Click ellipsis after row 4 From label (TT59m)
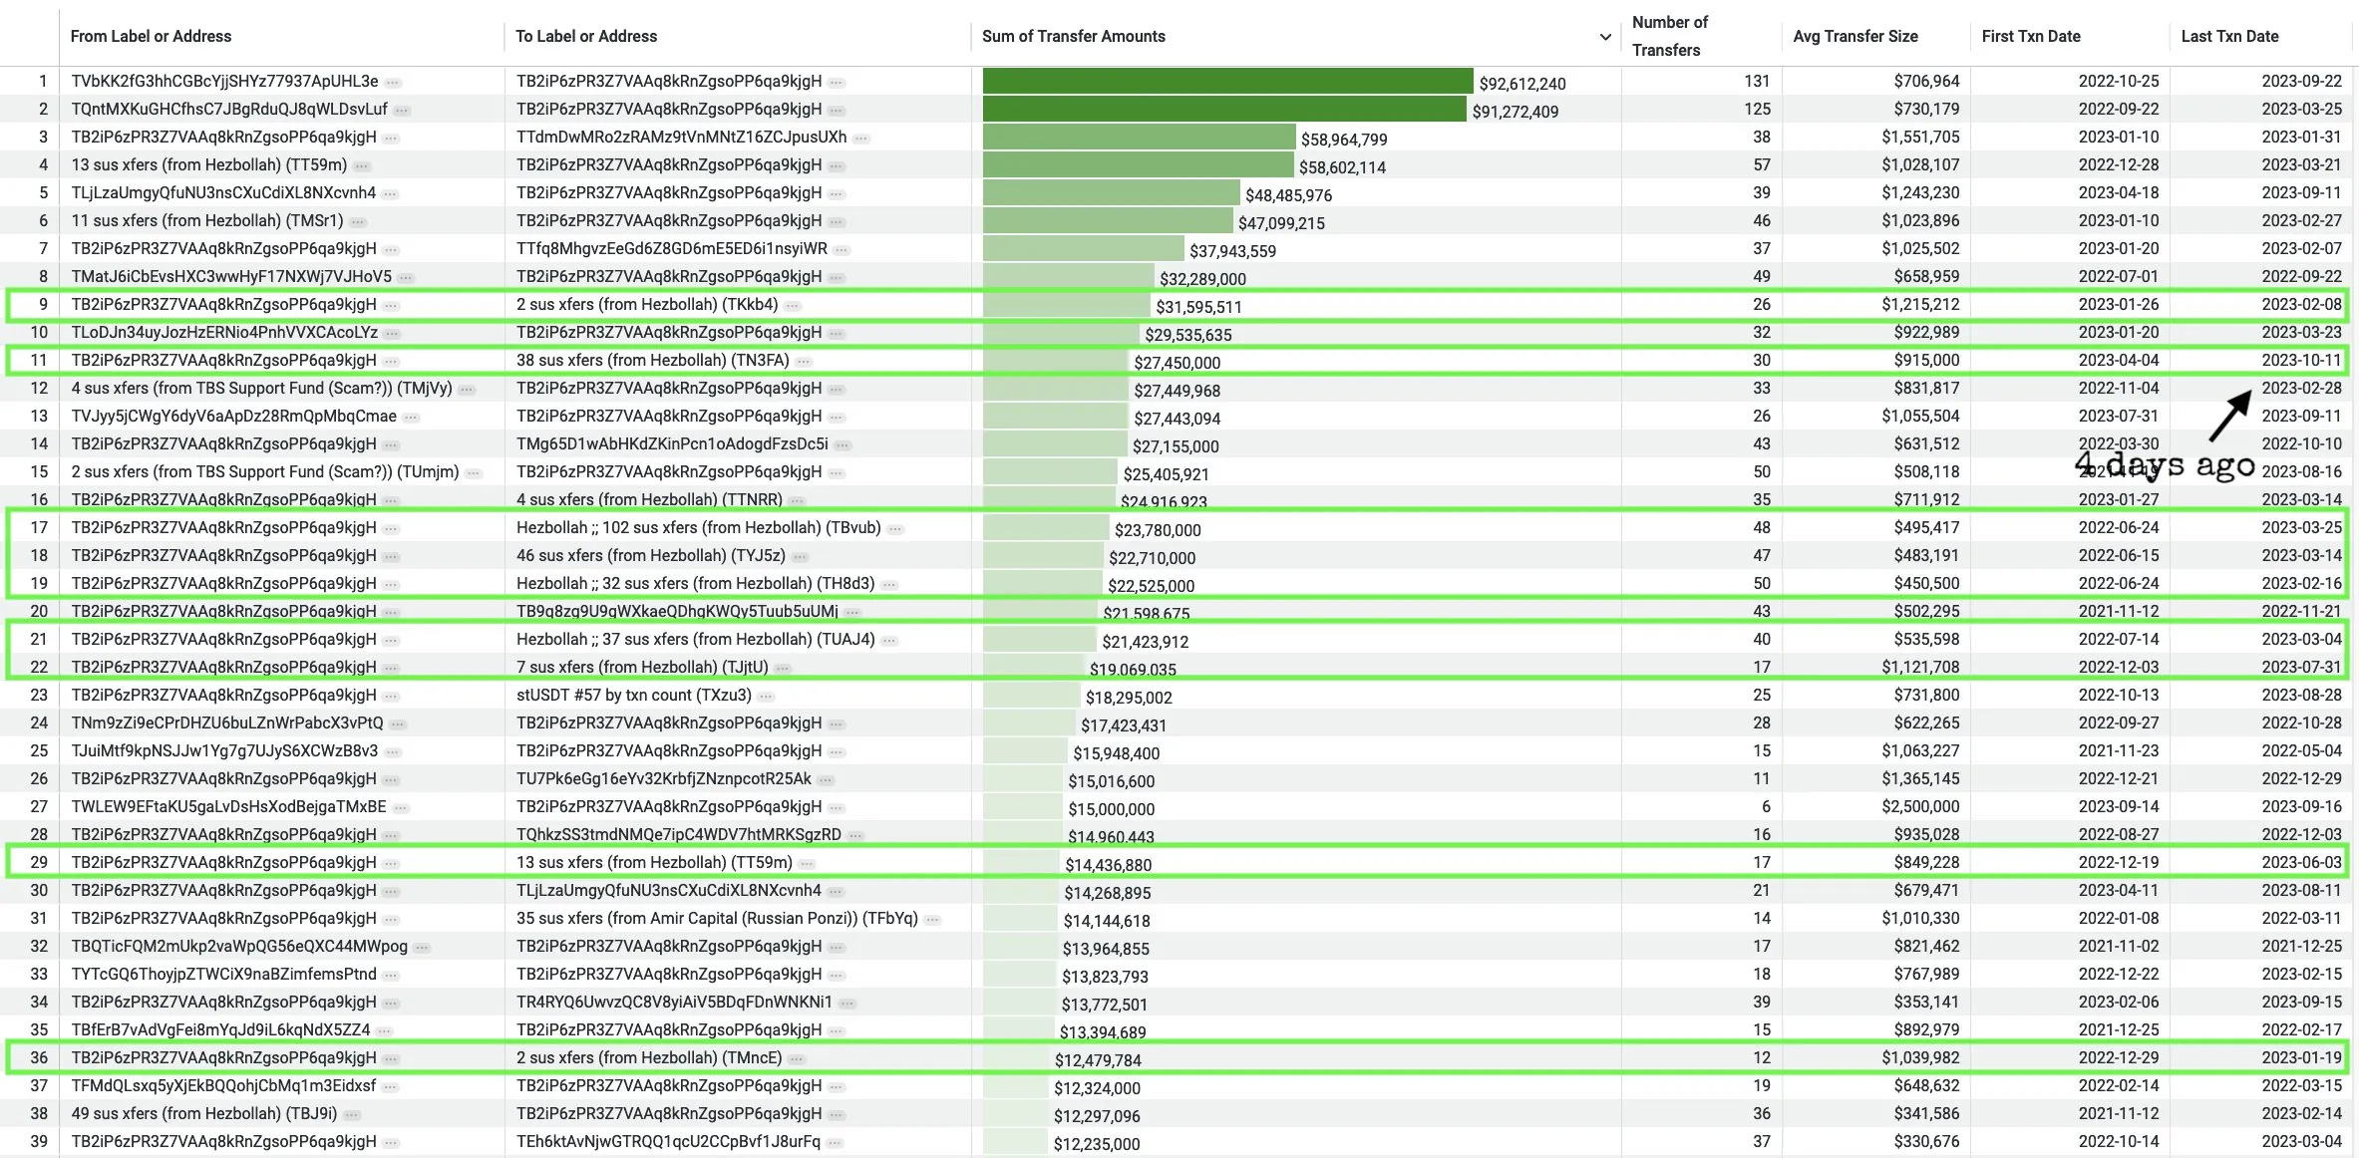Viewport: 2359px width, 1158px height. coord(362,165)
